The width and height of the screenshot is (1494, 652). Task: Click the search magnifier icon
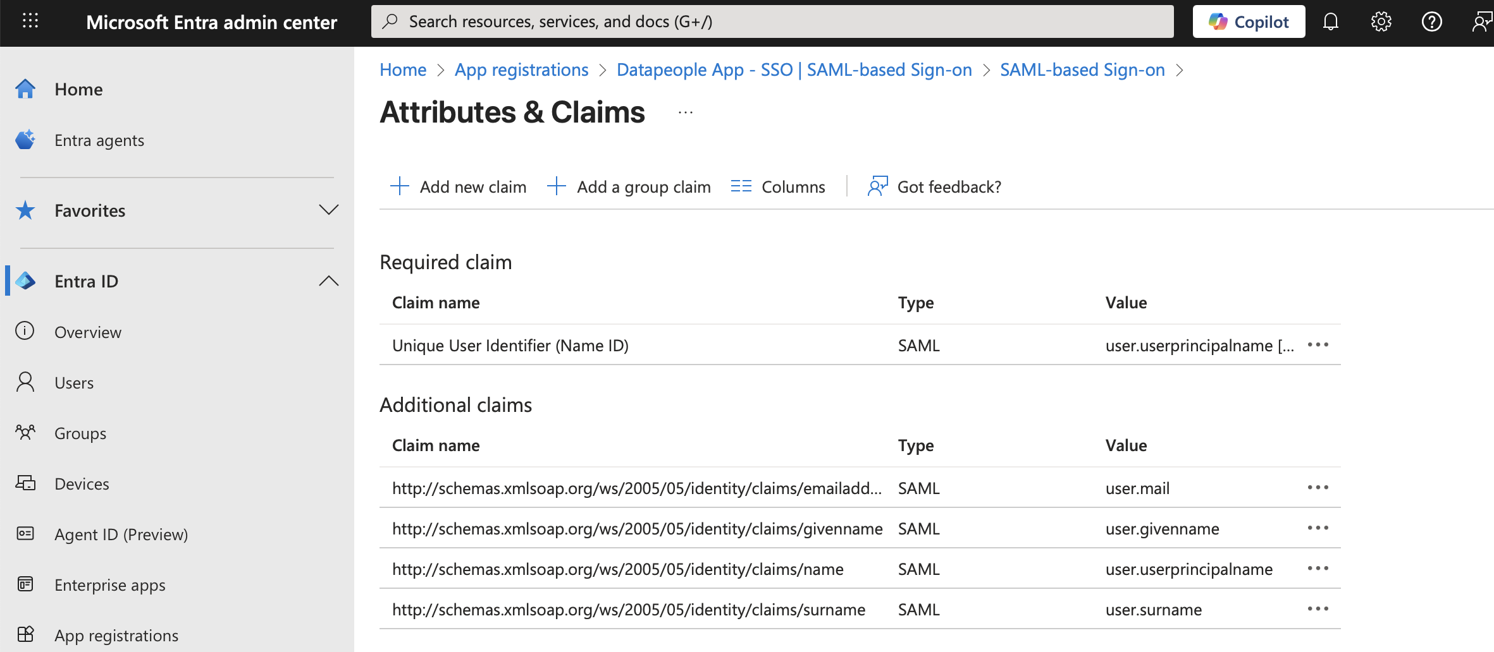[x=391, y=21]
